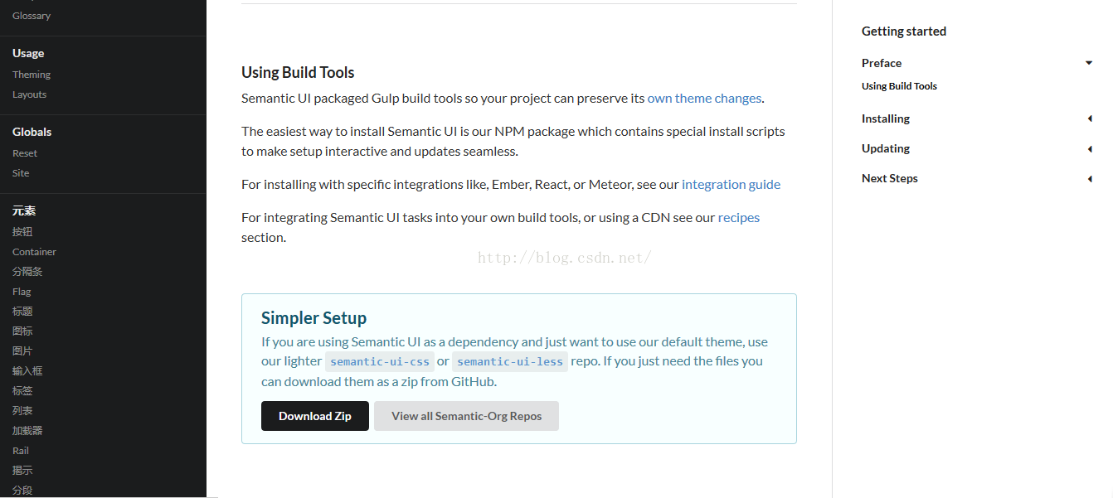
Task: Open 按钮 element page in sidebar
Action: 22,232
